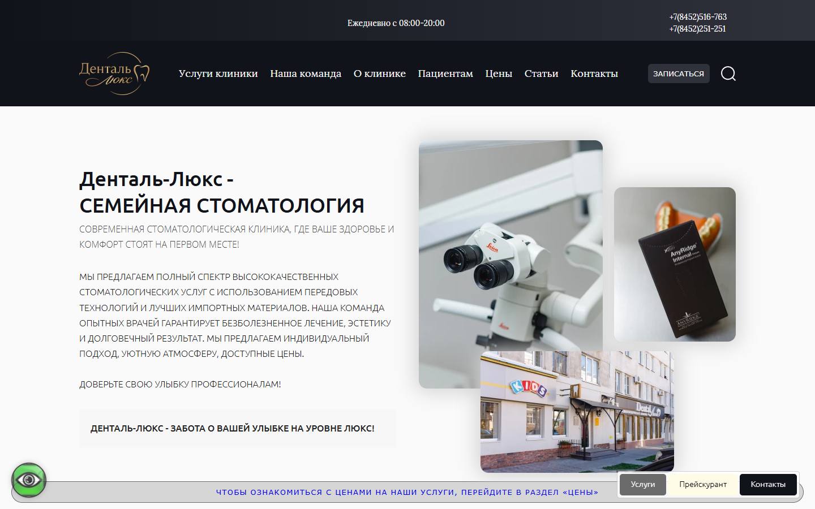Call phone number +7(8452)251-251
This screenshot has width=815, height=509.
pos(697,29)
